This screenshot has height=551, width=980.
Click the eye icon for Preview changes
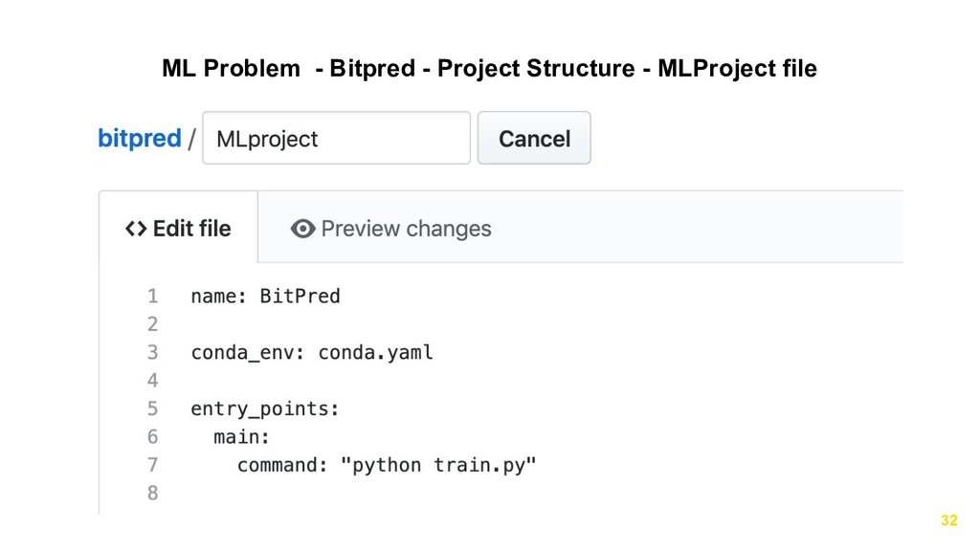pyautogui.click(x=303, y=229)
